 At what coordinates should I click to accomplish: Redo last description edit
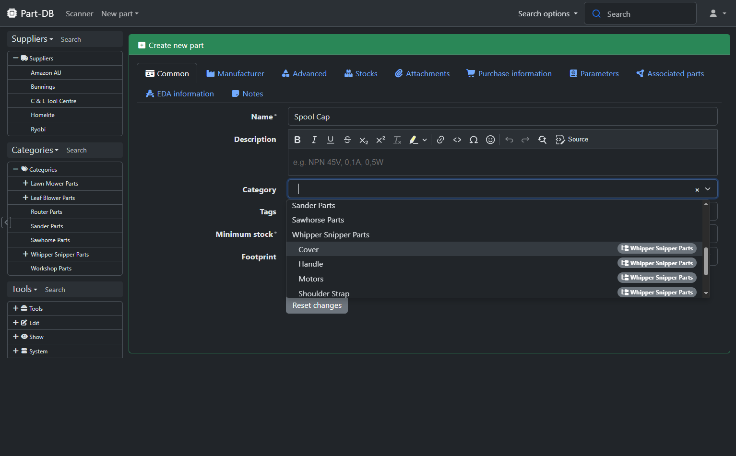(x=525, y=140)
